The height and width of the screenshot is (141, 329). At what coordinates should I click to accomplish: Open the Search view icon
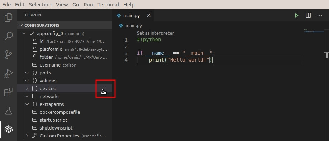(8, 36)
